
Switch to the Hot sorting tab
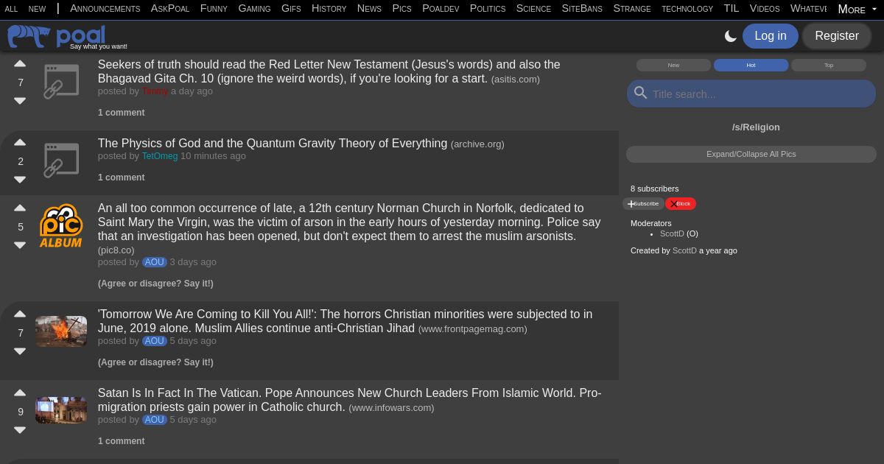[x=751, y=65]
